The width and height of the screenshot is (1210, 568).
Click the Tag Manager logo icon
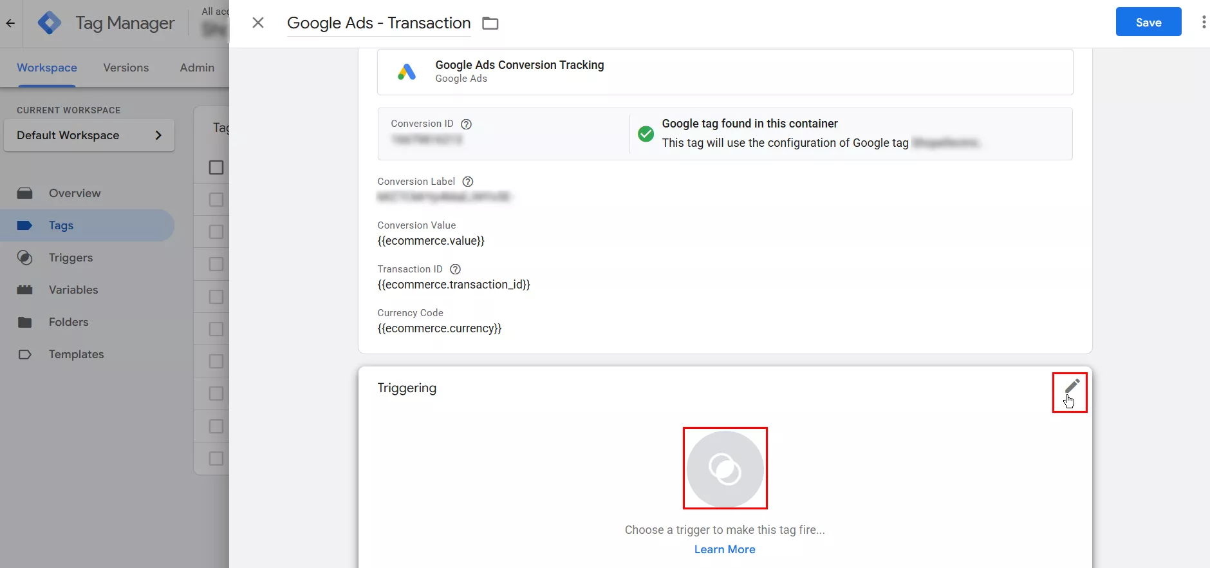pos(50,23)
